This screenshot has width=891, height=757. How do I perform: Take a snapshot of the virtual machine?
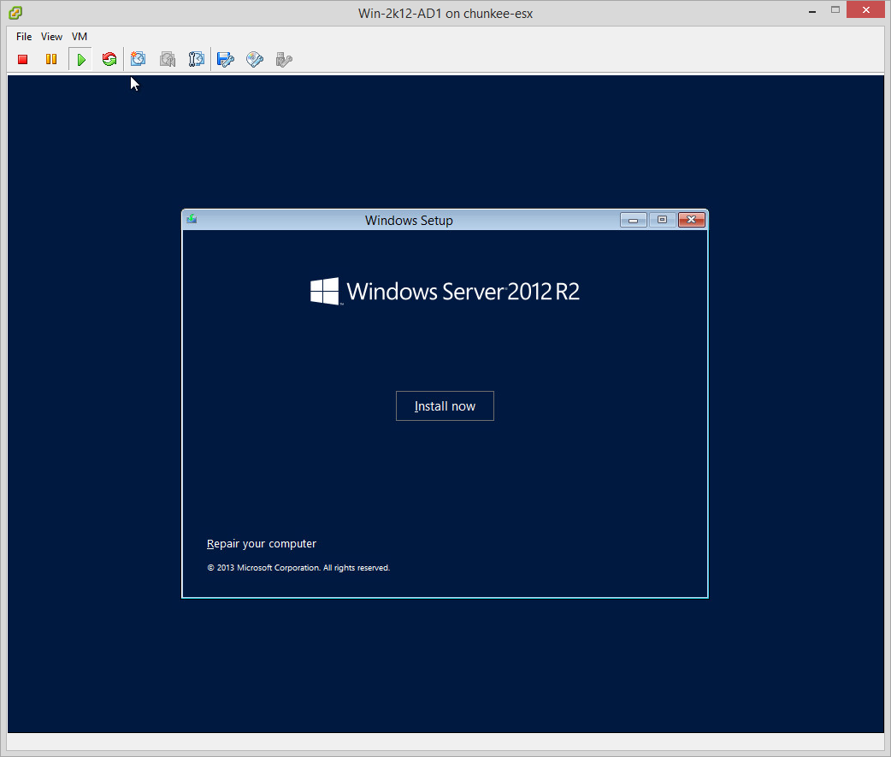click(139, 60)
